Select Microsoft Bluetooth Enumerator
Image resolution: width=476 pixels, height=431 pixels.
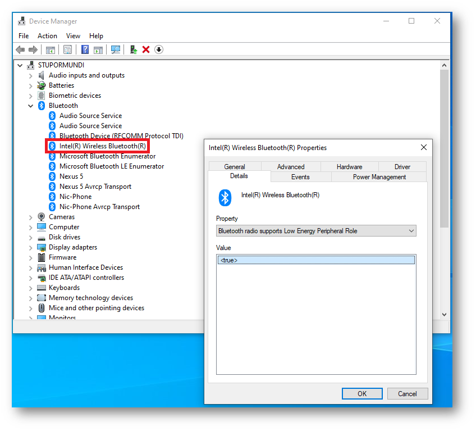click(107, 156)
